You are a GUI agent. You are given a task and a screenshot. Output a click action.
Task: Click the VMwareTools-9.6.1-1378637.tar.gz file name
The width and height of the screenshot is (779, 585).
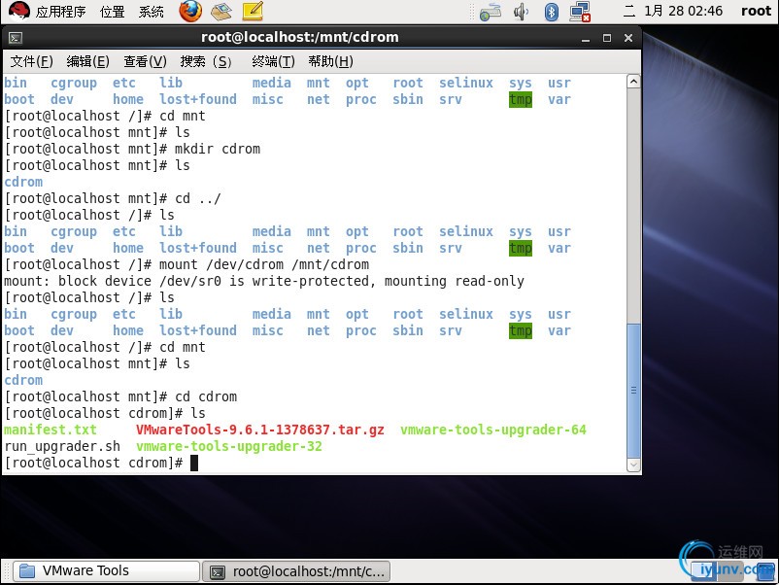260,430
